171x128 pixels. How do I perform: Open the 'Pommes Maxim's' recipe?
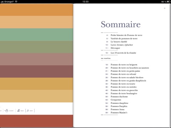(119, 113)
